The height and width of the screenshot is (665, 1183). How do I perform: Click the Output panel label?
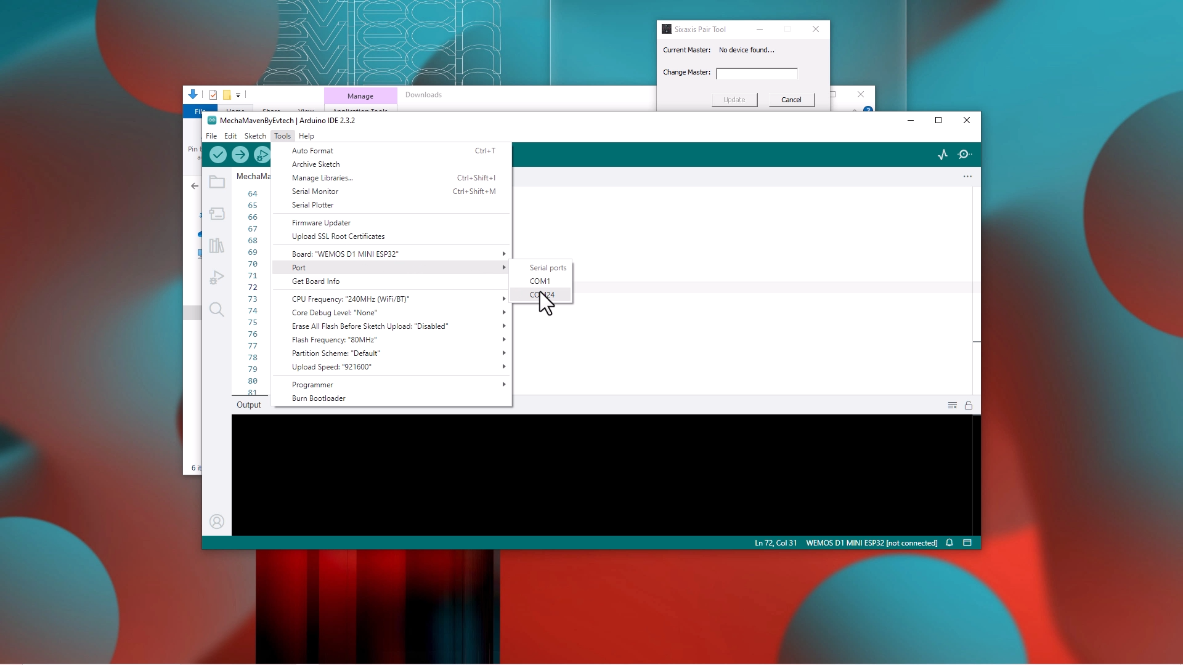[249, 405]
